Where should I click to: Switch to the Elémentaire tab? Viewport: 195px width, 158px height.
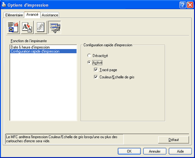(x=14, y=15)
